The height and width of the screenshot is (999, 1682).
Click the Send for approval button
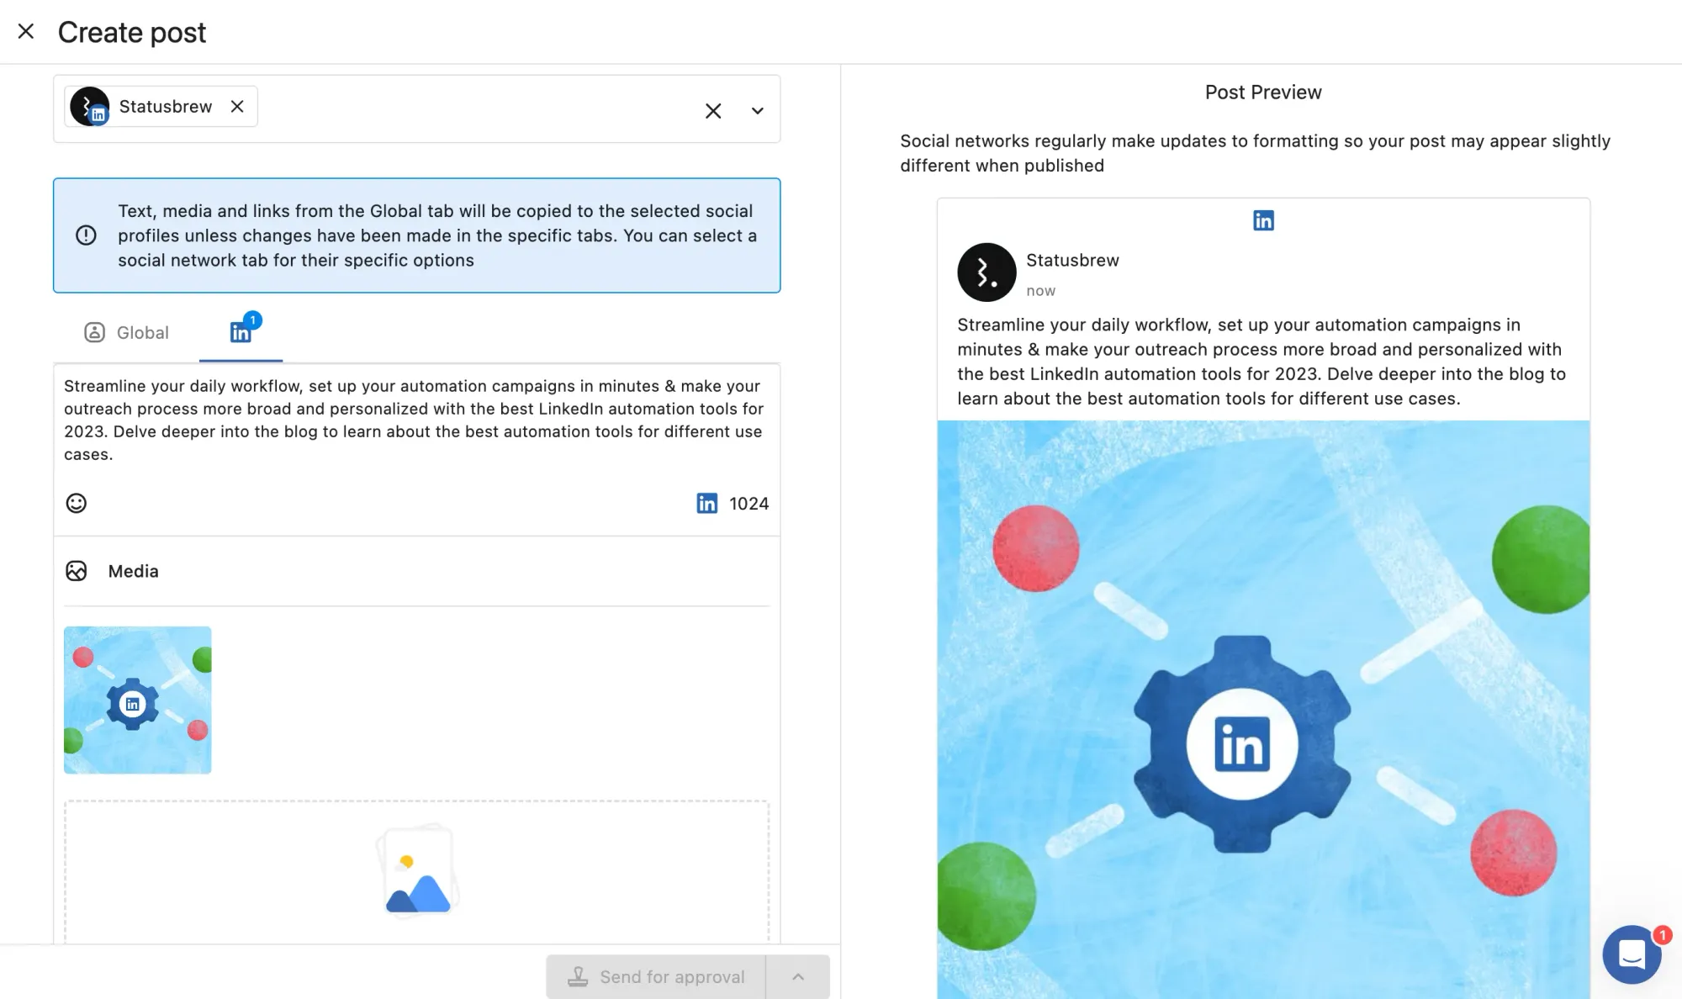(656, 976)
